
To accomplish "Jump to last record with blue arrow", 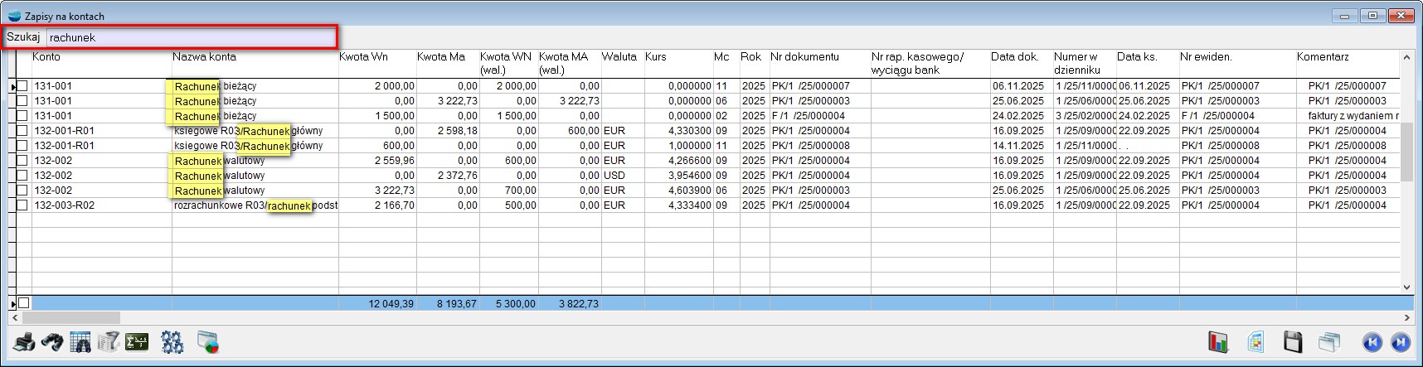I will click(1400, 342).
